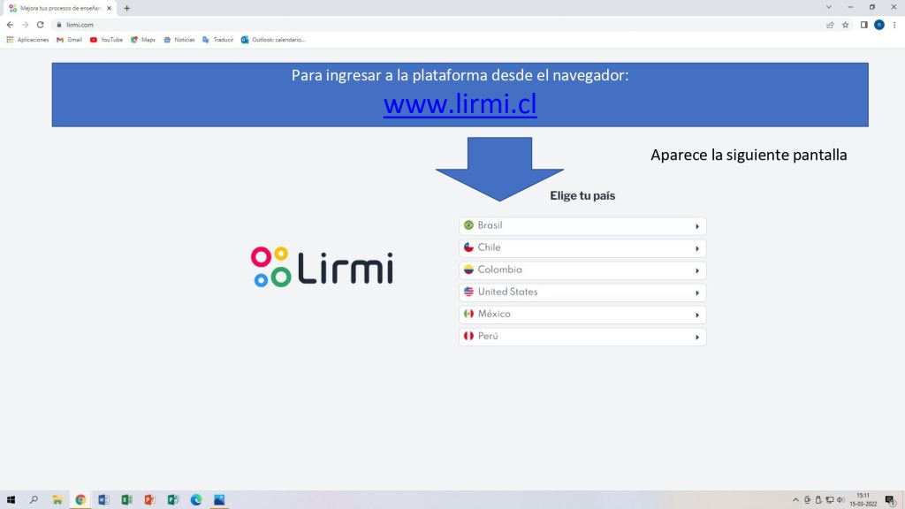Viewport: 905px width, 509px height.
Task: Open the YouTube bookmark
Action: point(106,40)
